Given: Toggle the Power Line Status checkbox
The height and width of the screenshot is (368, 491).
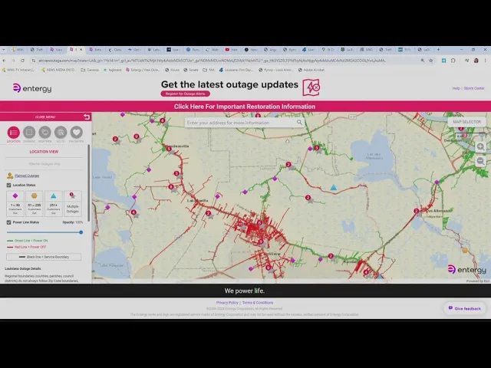Looking at the screenshot, I should (x=8, y=222).
